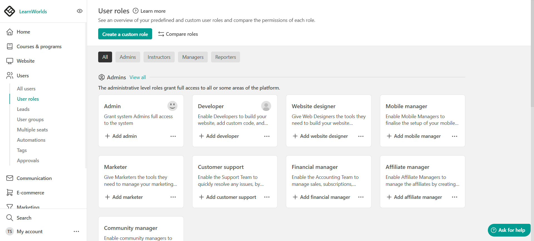
Task: Collapse the Users section in sidebar
Action: pyautogui.click(x=23, y=76)
